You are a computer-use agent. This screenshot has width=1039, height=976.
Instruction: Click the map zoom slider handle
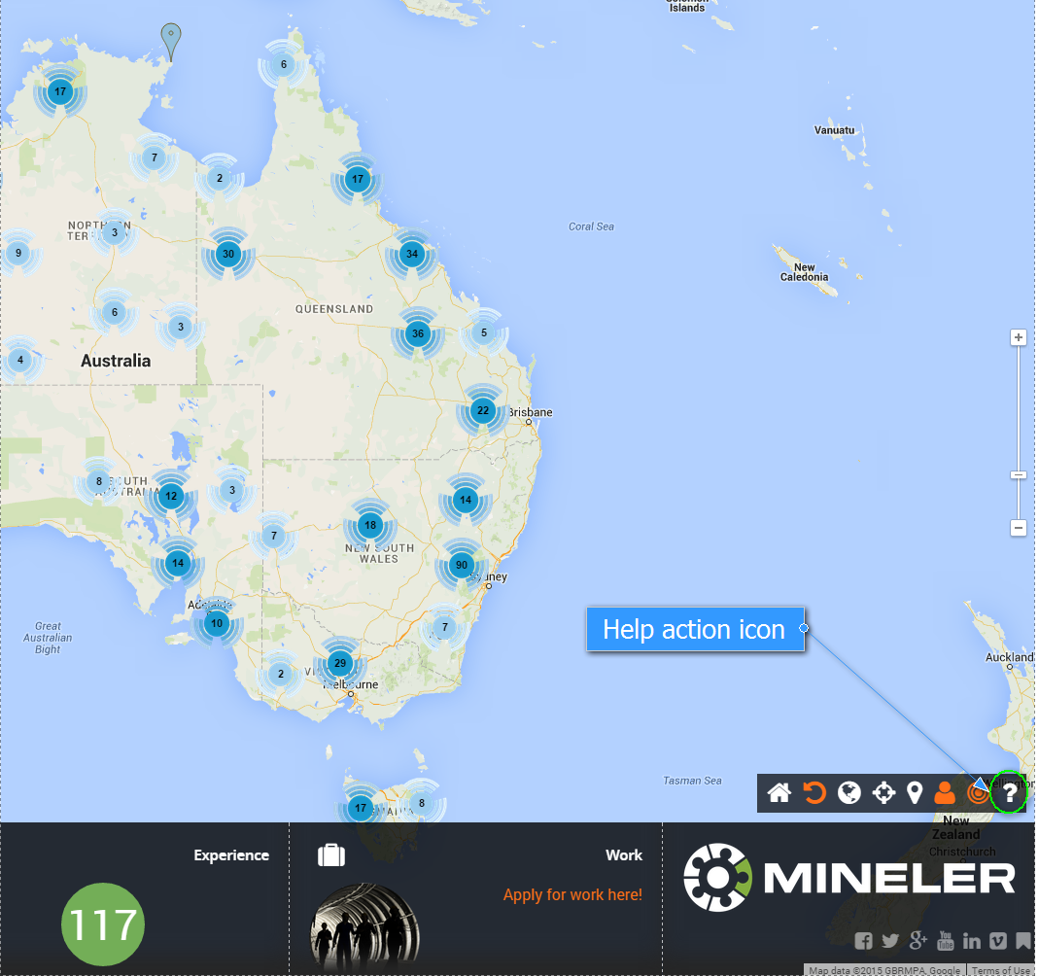(1019, 475)
